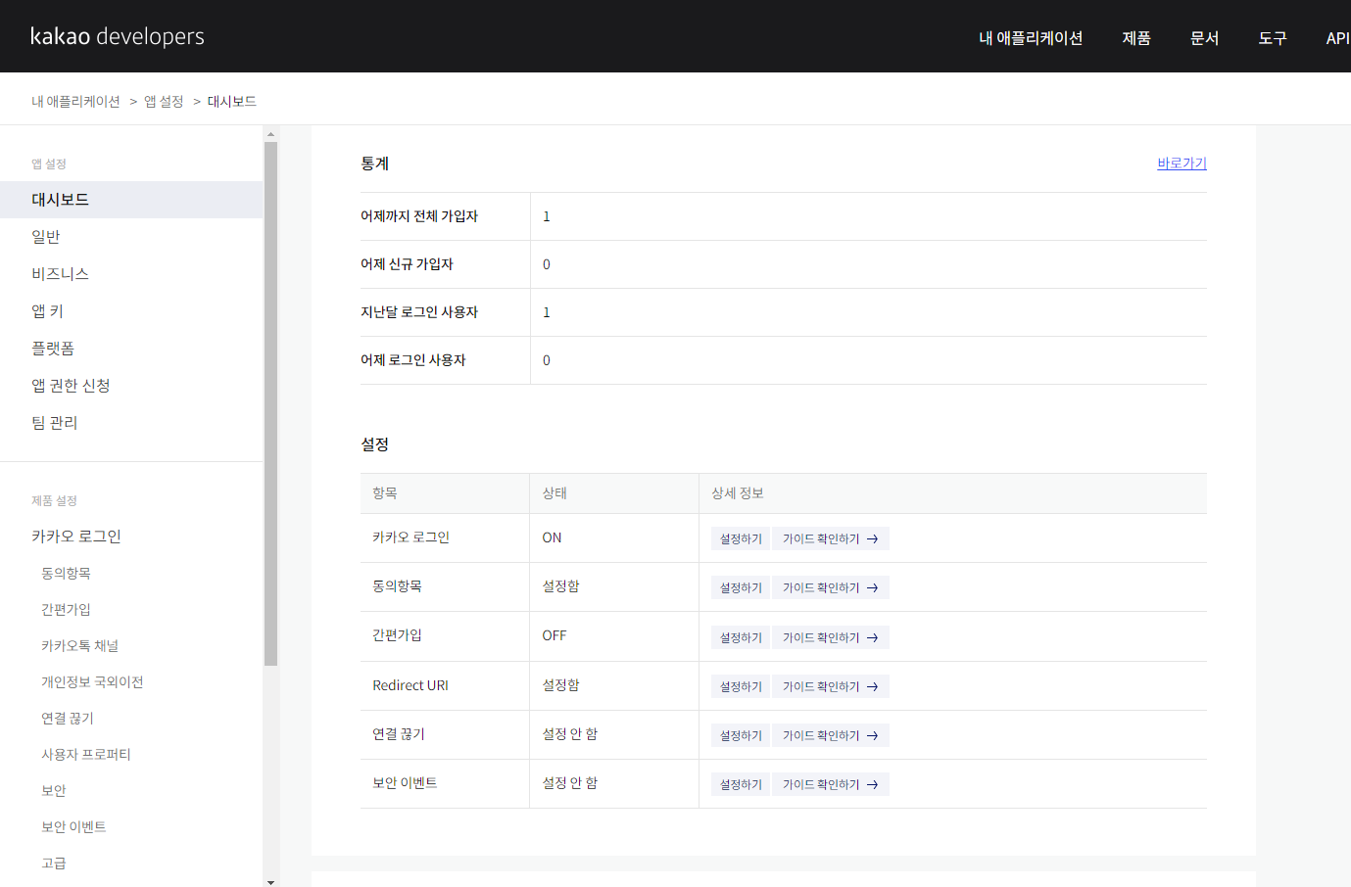Screen dimensions: 1351x887
Task: Click 가이드 확인하기 for 동의항목 row
Action: pyautogui.click(x=830, y=587)
